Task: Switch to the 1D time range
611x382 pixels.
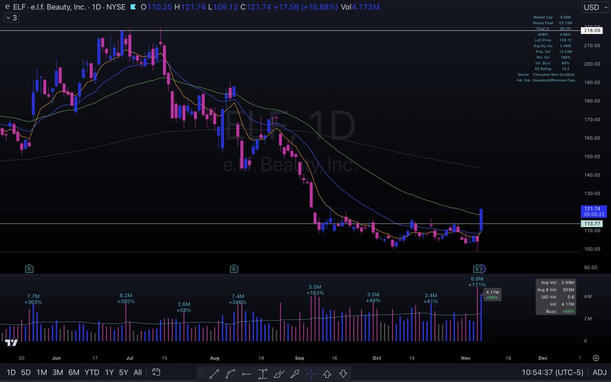Action: coord(11,372)
